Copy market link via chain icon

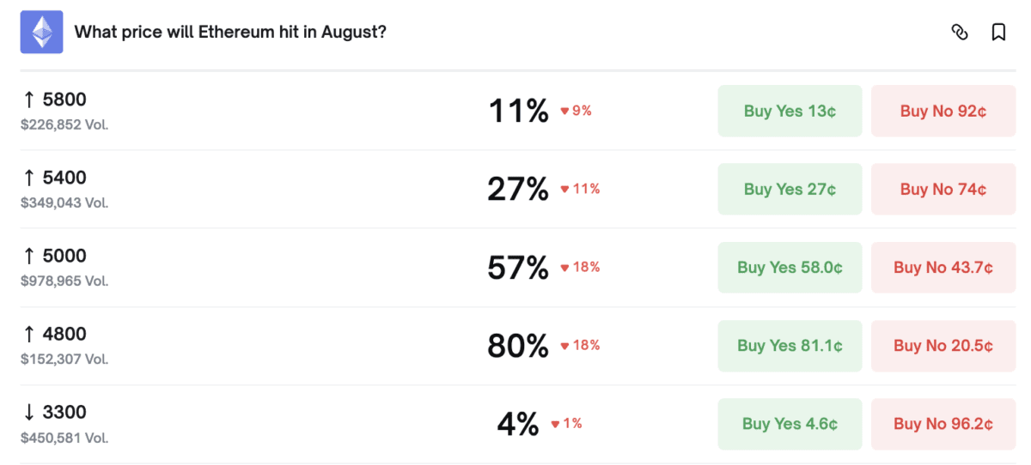click(960, 33)
